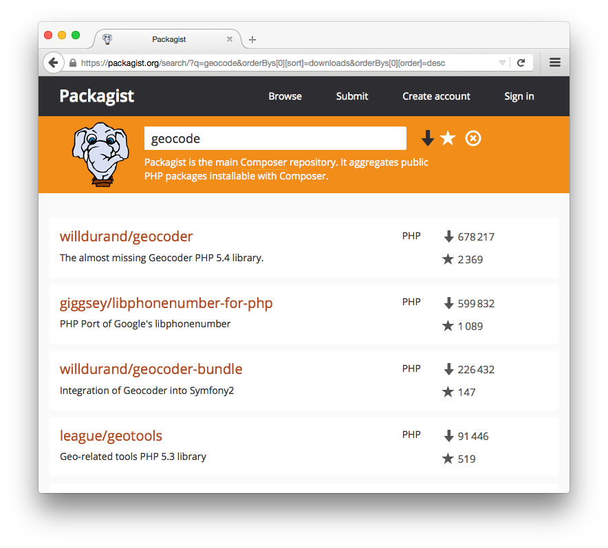Click the Sign in link
The height and width of the screenshot is (548, 608).
pos(519,96)
